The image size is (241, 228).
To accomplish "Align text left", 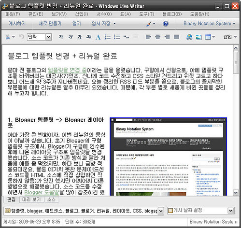I will pos(148,37).
